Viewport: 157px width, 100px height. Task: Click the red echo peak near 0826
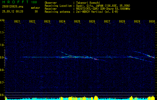(x=96, y=59)
